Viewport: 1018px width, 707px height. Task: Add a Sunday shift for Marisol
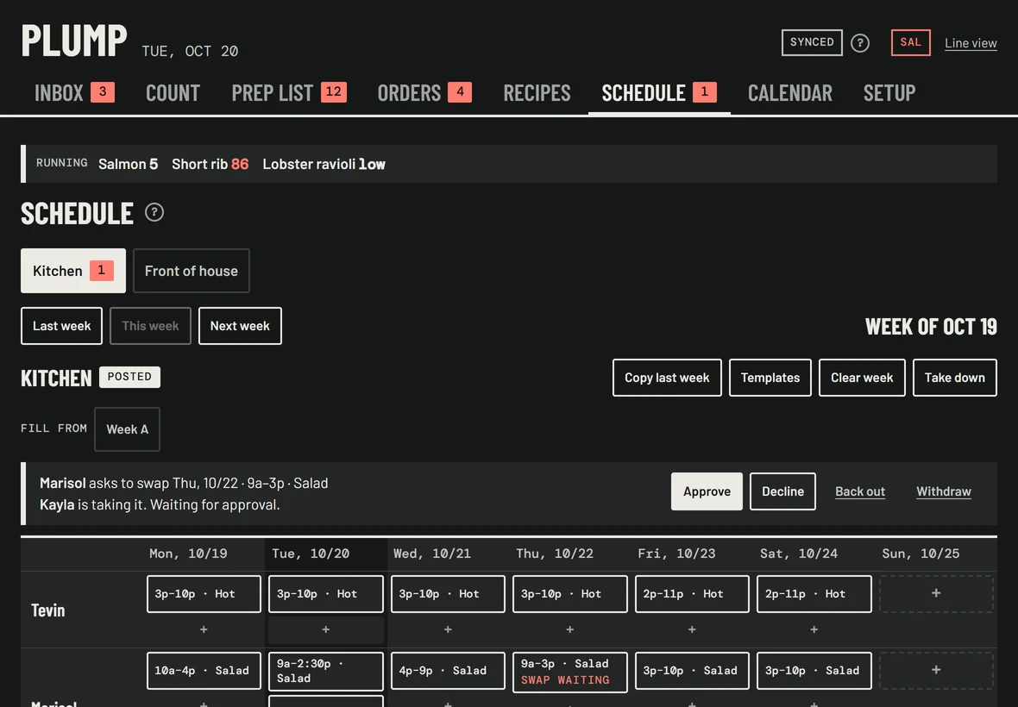click(x=936, y=670)
